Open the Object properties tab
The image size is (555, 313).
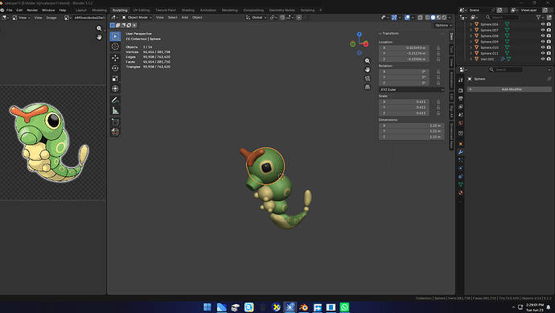click(461, 144)
